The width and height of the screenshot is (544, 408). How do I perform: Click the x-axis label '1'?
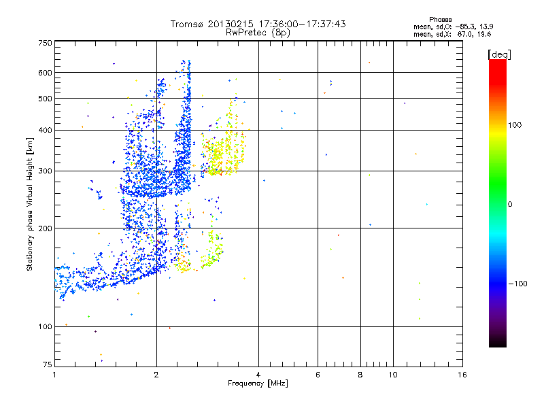[54, 375]
